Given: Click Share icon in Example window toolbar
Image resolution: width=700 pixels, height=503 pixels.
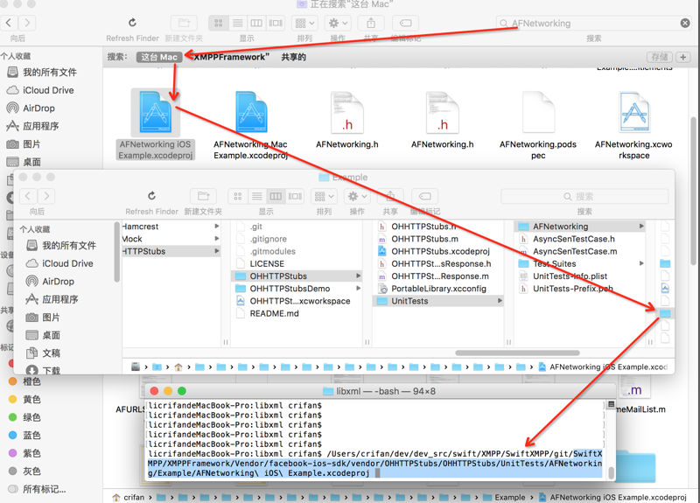Looking at the screenshot, I should (389, 196).
